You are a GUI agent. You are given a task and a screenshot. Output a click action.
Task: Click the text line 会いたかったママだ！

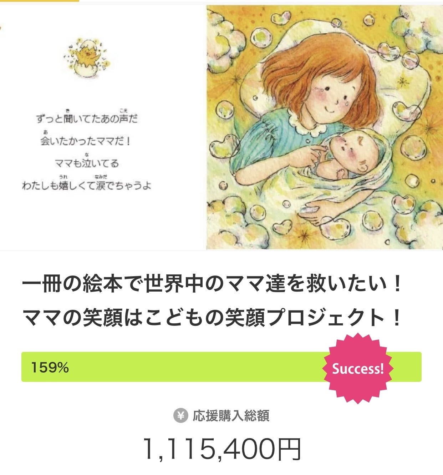pos(86,141)
